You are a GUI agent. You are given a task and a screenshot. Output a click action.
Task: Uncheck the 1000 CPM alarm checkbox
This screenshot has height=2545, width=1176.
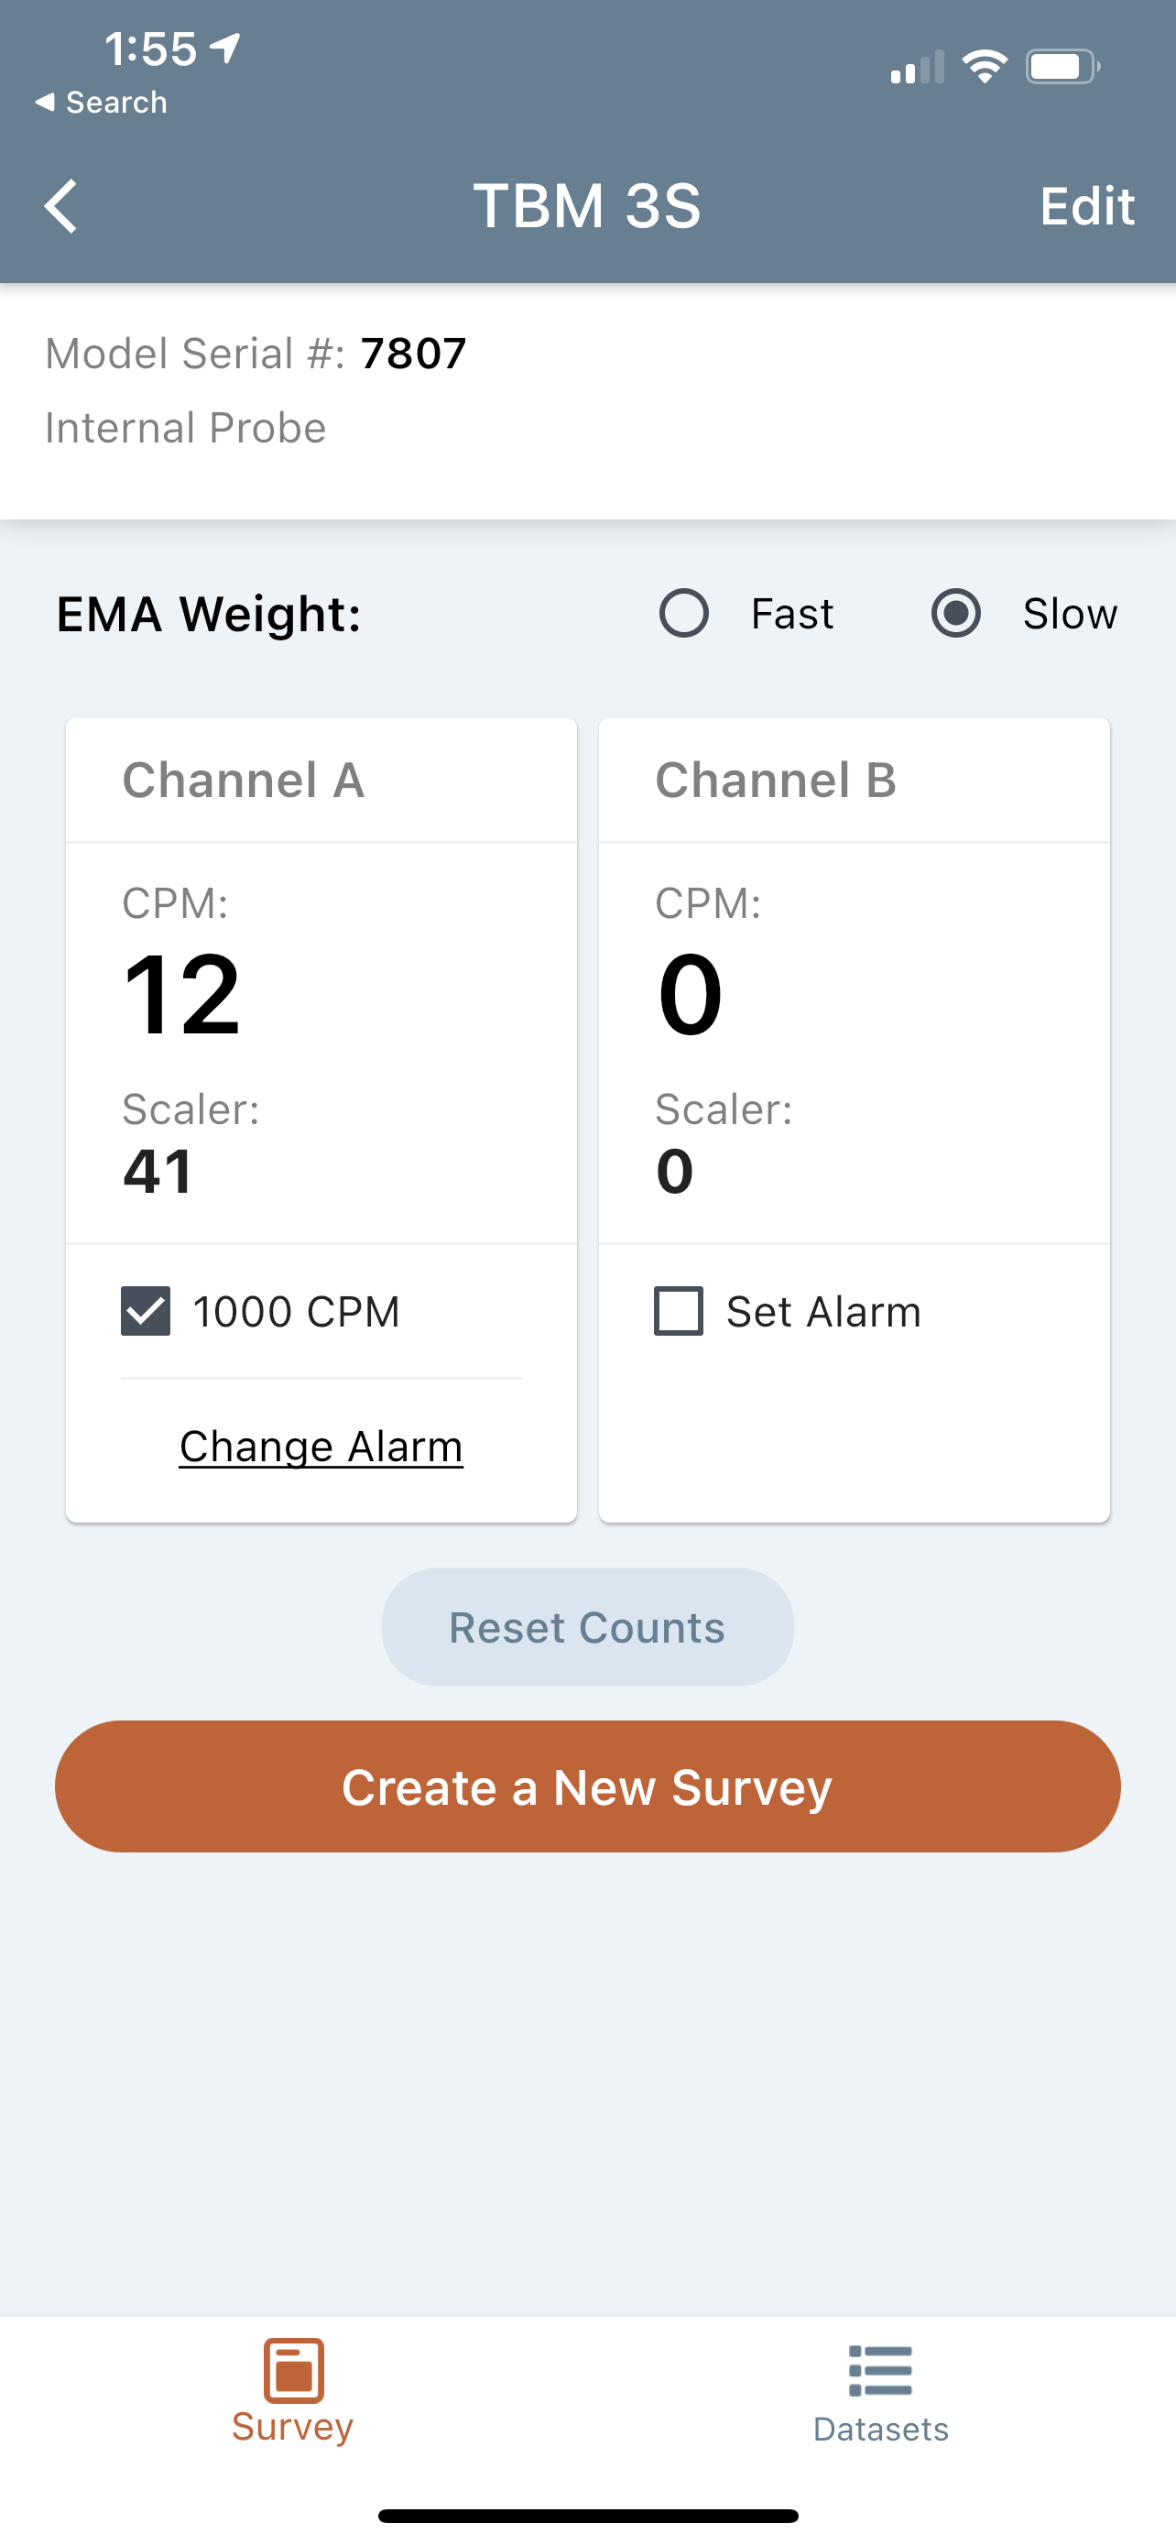pyautogui.click(x=147, y=1311)
